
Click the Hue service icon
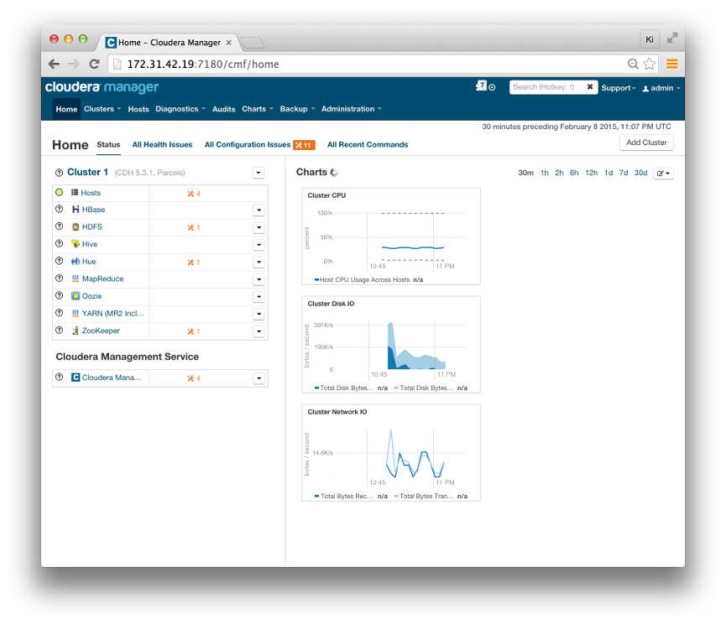(76, 262)
